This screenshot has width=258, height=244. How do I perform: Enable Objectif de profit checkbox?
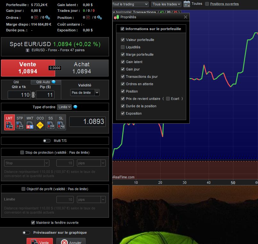23,189
